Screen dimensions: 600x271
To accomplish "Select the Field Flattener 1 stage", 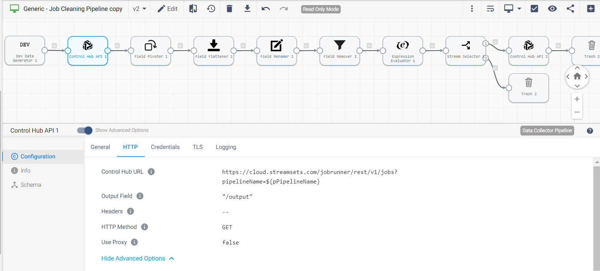I will (x=214, y=50).
